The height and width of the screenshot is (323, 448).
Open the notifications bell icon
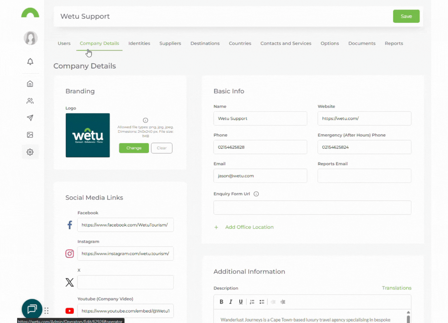pos(30,62)
